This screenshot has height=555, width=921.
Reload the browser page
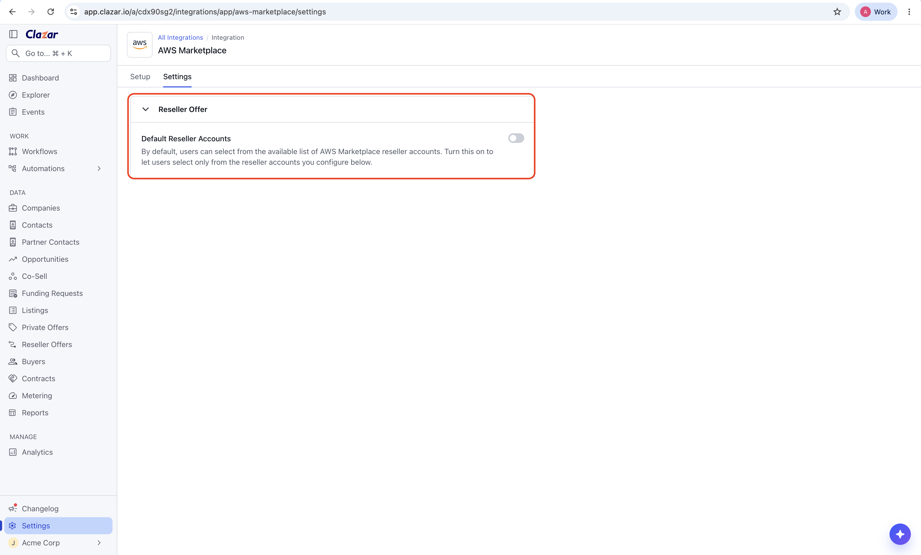50,12
